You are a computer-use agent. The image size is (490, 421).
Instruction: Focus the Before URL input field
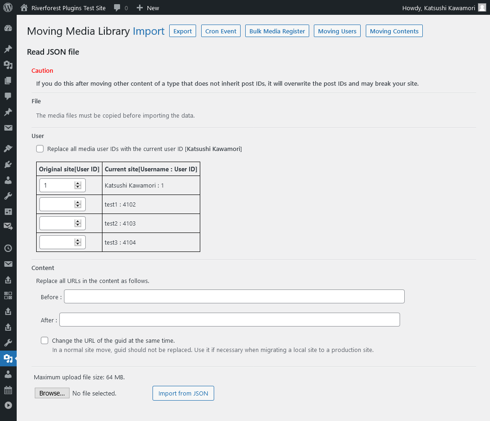tap(235, 296)
